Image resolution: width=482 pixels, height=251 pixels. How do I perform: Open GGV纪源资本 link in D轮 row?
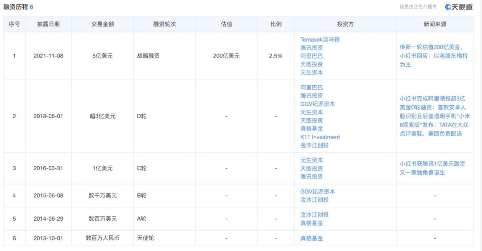pos(318,104)
